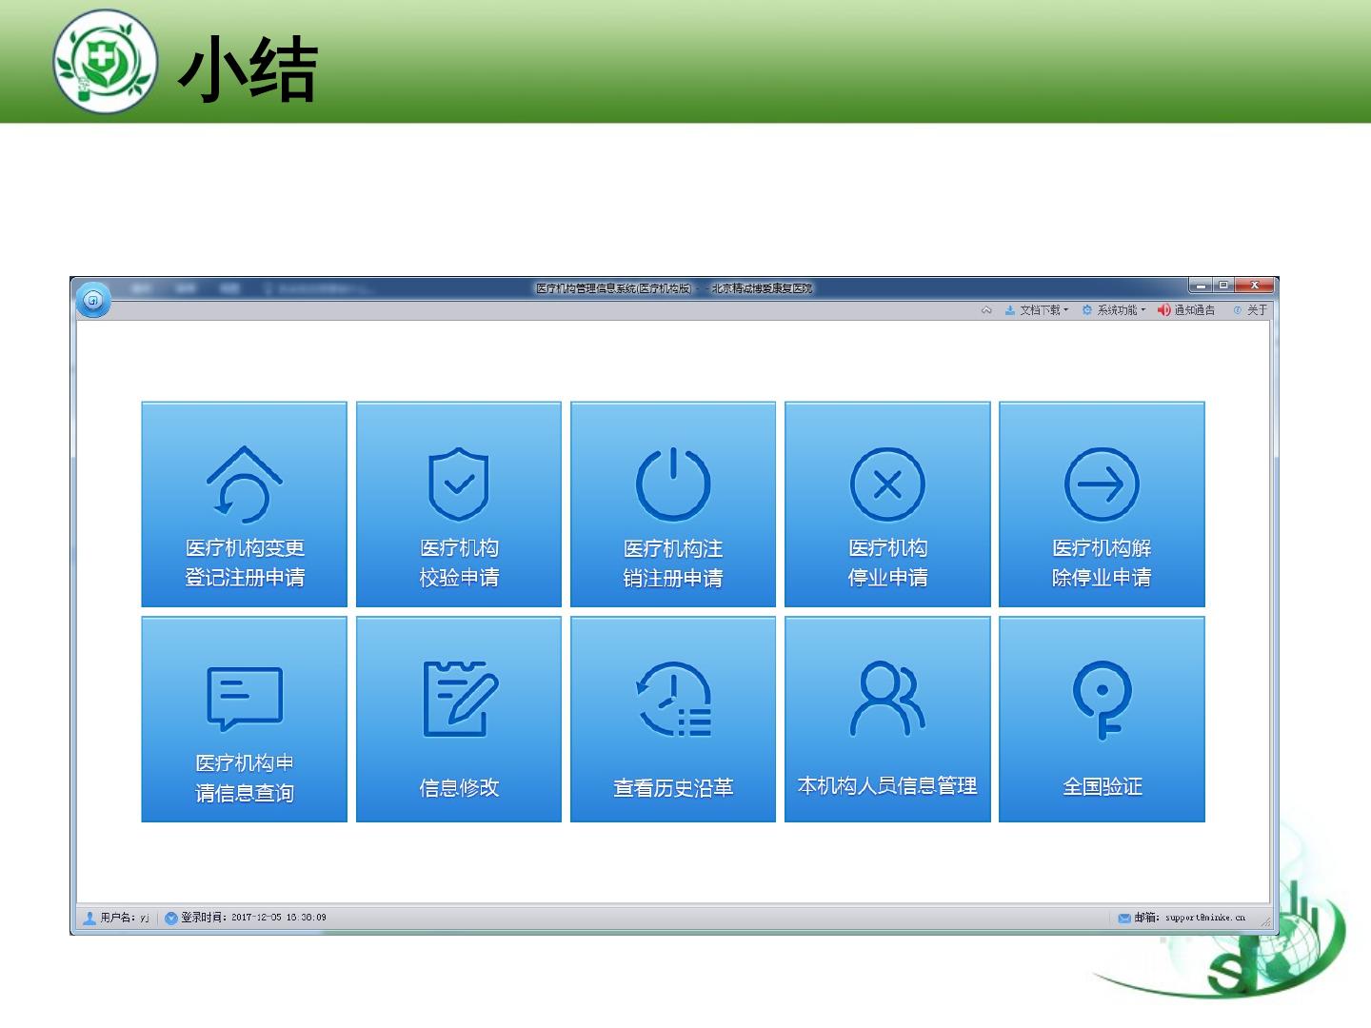Collapse the ribbon with the chevron icon
Viewport: 1371px width, 1028px height.
point(986,310)
